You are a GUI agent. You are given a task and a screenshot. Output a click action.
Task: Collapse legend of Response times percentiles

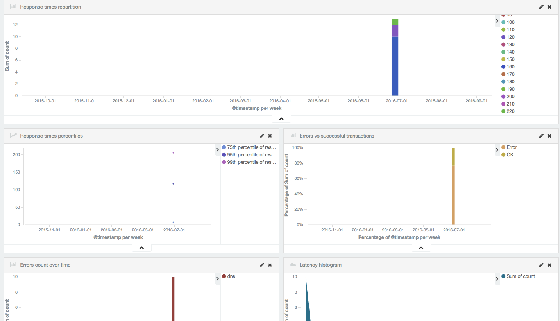pyautogui.click(x=218, y=150)
